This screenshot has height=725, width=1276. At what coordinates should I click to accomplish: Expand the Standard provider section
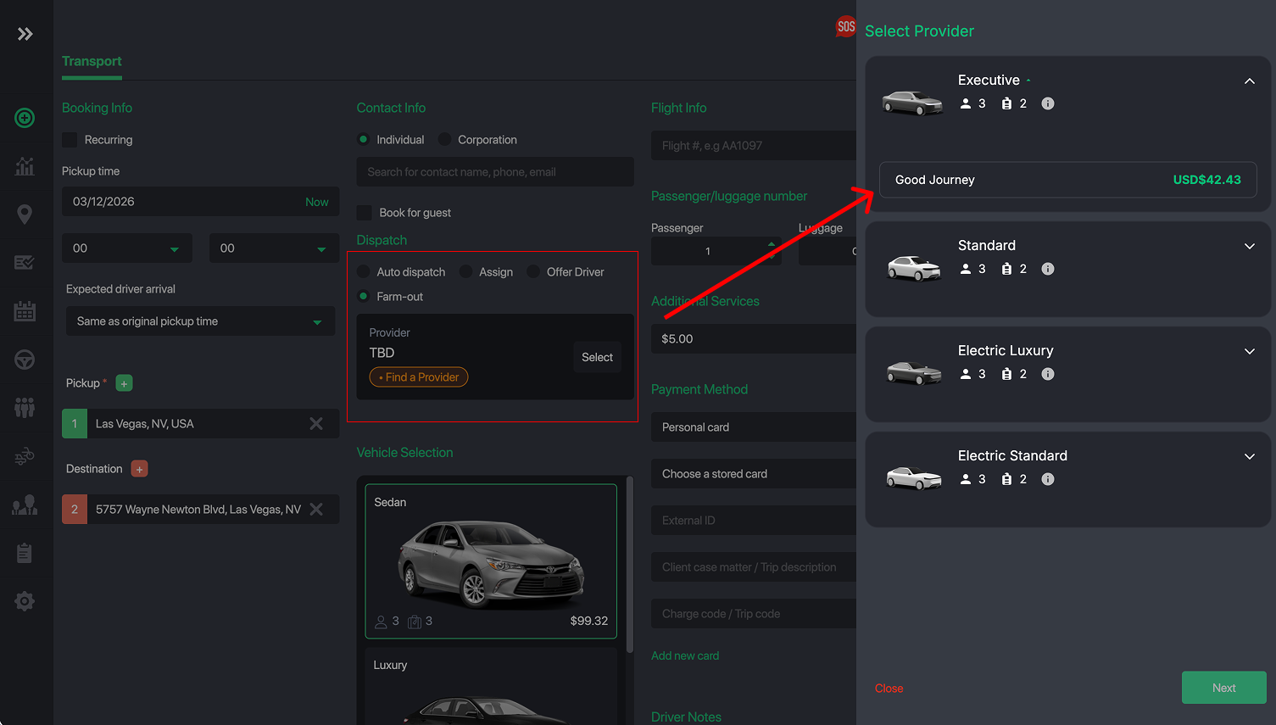[1249, 247]
